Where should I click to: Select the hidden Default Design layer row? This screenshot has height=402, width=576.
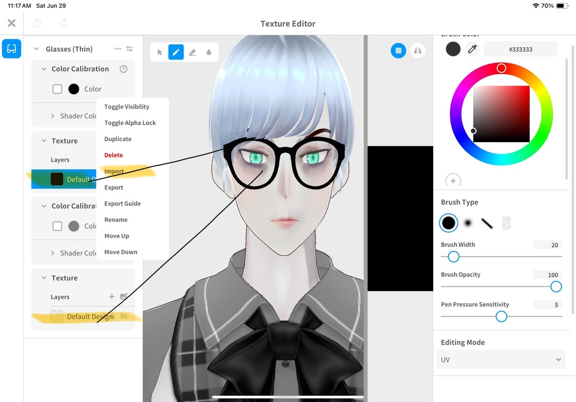pyautogui.click(x=83, y=316)
